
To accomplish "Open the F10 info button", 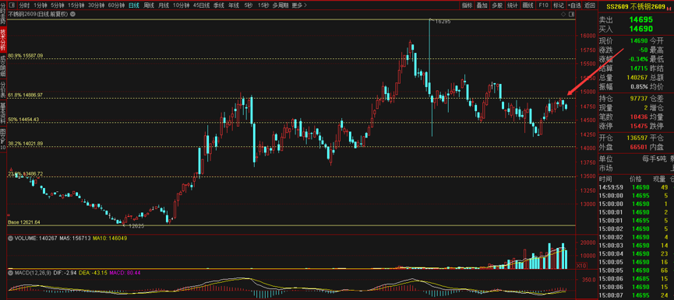I will [x=543, y=5].
